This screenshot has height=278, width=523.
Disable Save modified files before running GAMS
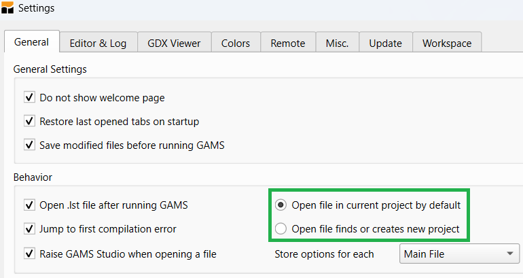coord(29,145)
